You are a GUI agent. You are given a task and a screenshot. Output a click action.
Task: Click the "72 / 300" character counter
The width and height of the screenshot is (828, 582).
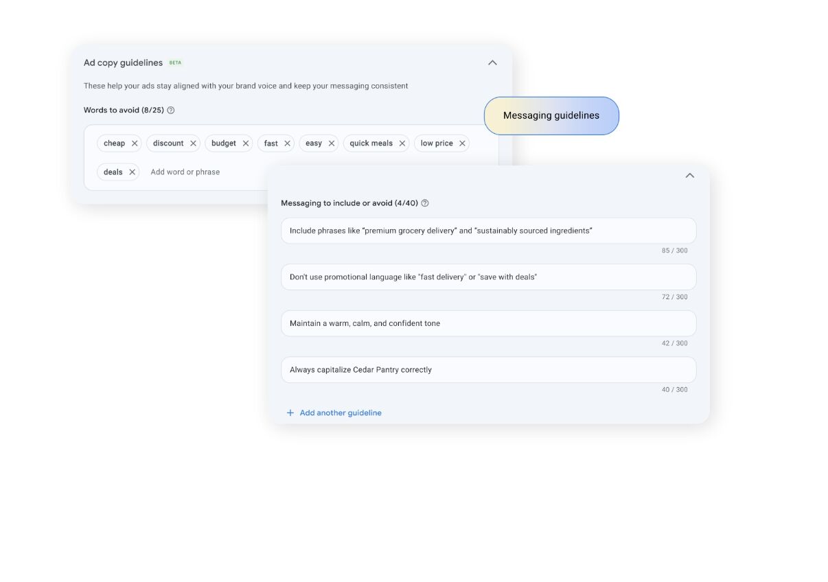[674, 297]
